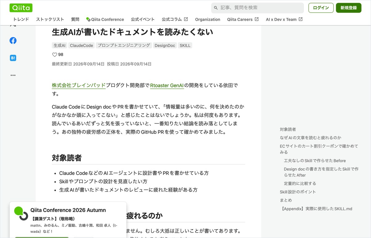Screen dimensions: 371x238
Task: Click the article title 生成AIが書いたドキュメントを読みたくない
Action: point(132,32)
